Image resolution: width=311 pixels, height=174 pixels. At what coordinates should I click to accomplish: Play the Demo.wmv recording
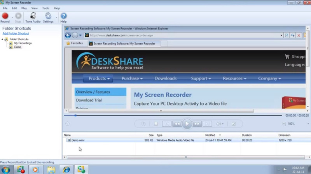187,124
